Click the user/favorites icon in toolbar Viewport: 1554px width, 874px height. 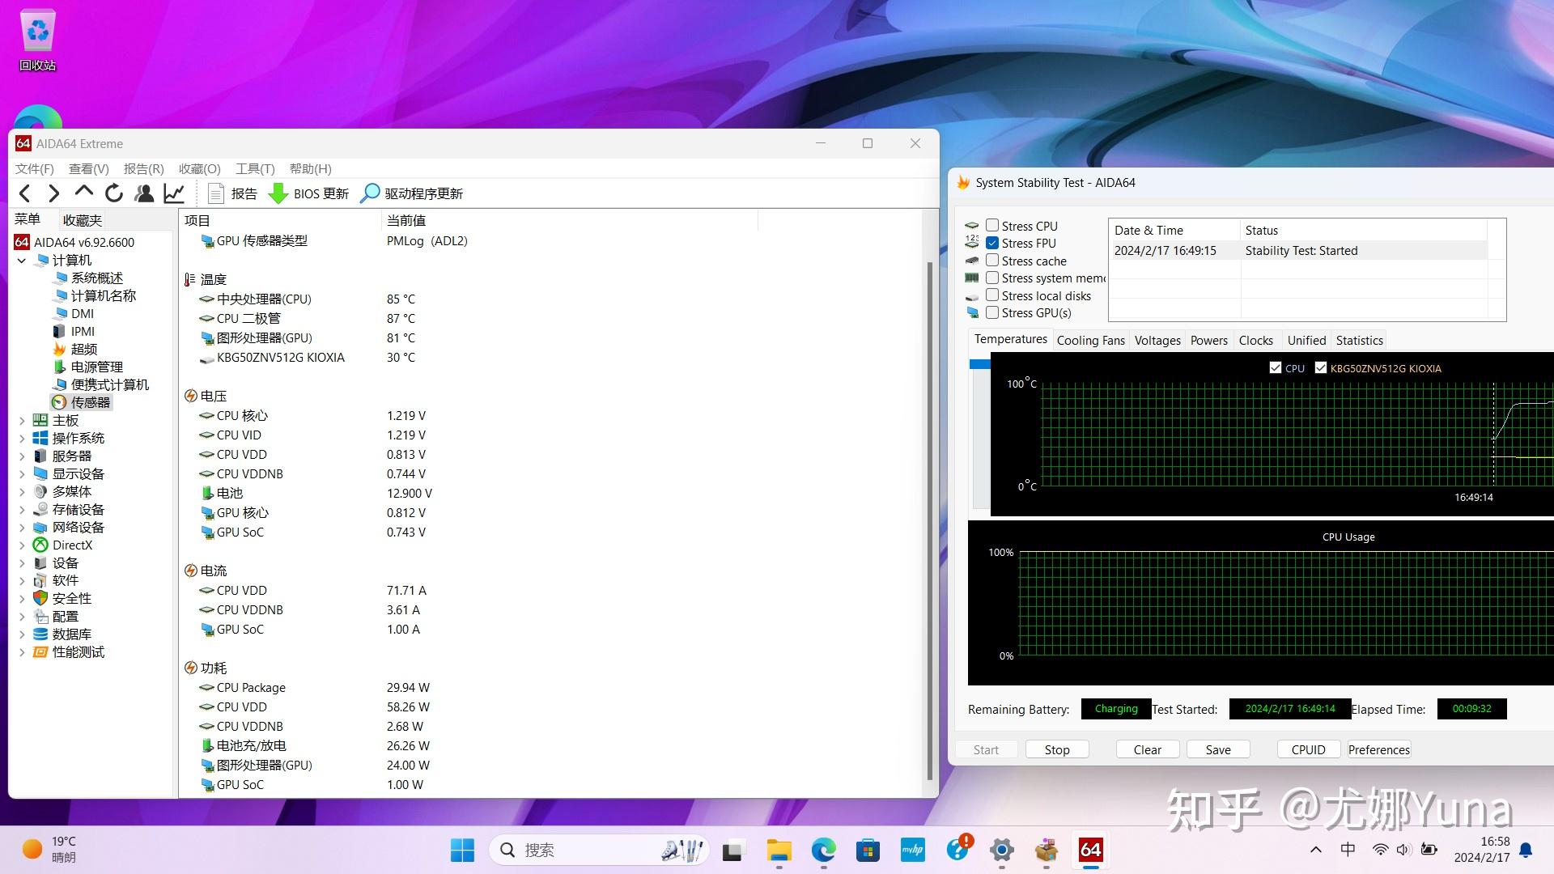pyautogui.click(x=144, y=193)
